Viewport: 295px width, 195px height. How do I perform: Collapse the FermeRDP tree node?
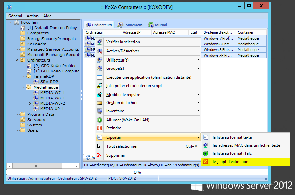pos(23,77)
